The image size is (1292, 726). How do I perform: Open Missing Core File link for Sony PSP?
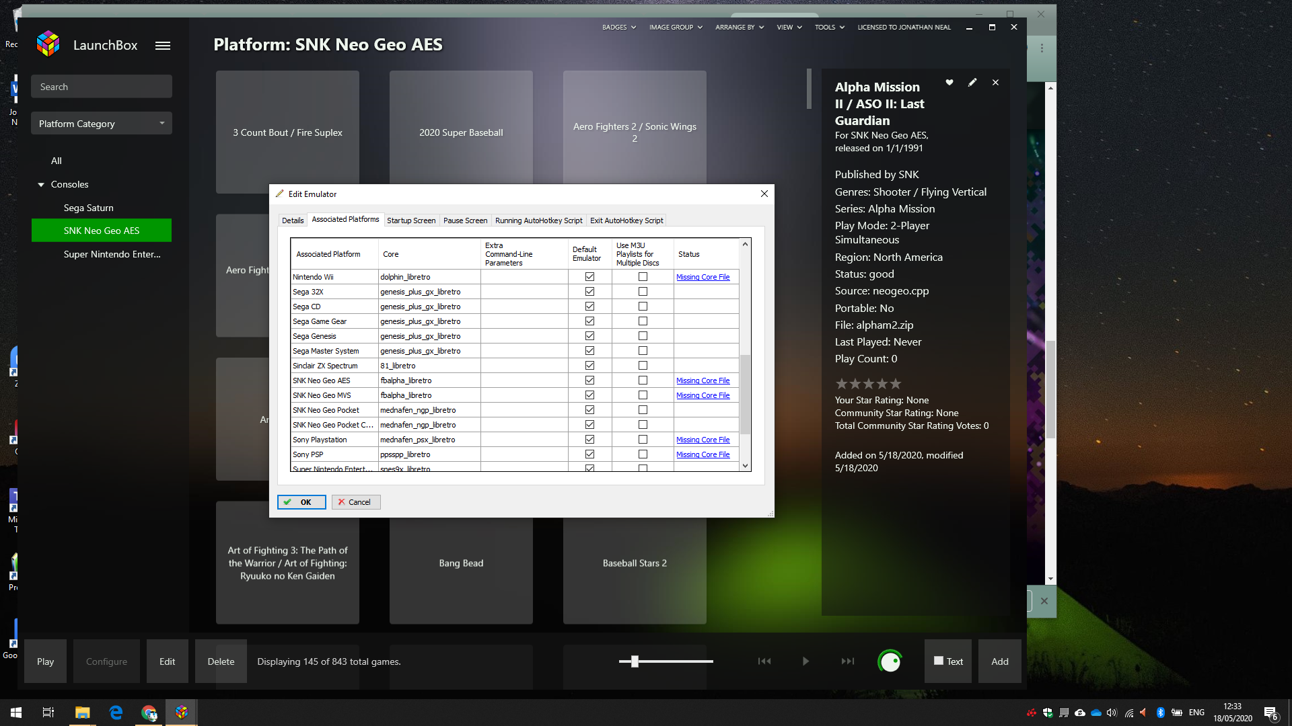pos(703,454)
